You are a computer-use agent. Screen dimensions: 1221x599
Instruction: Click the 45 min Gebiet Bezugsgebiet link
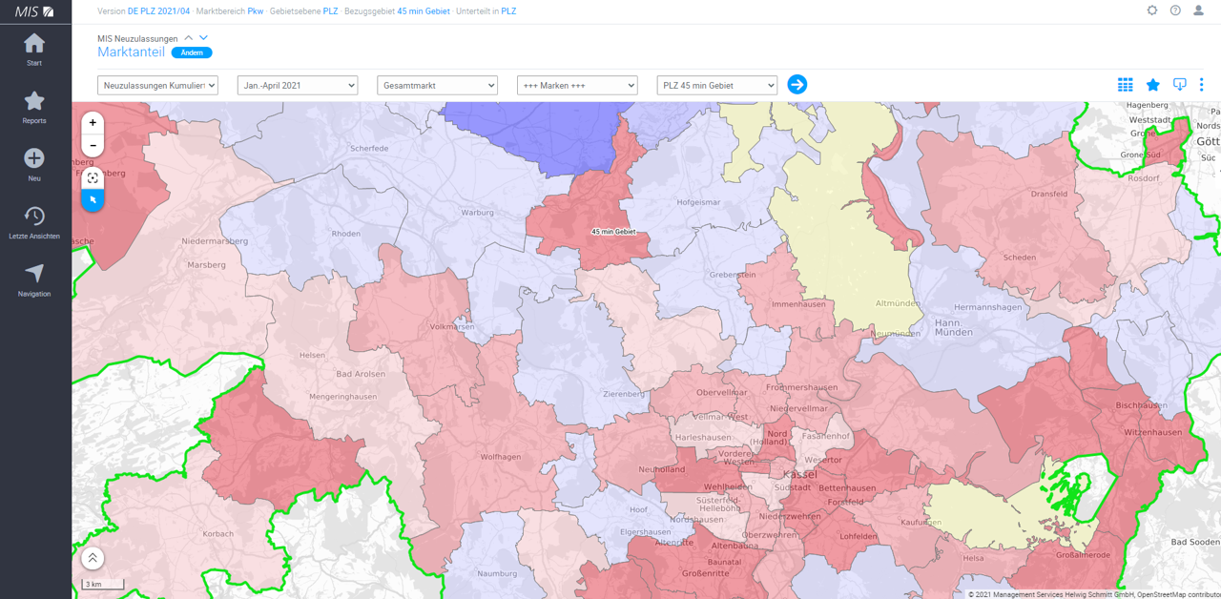click(424, 11)
